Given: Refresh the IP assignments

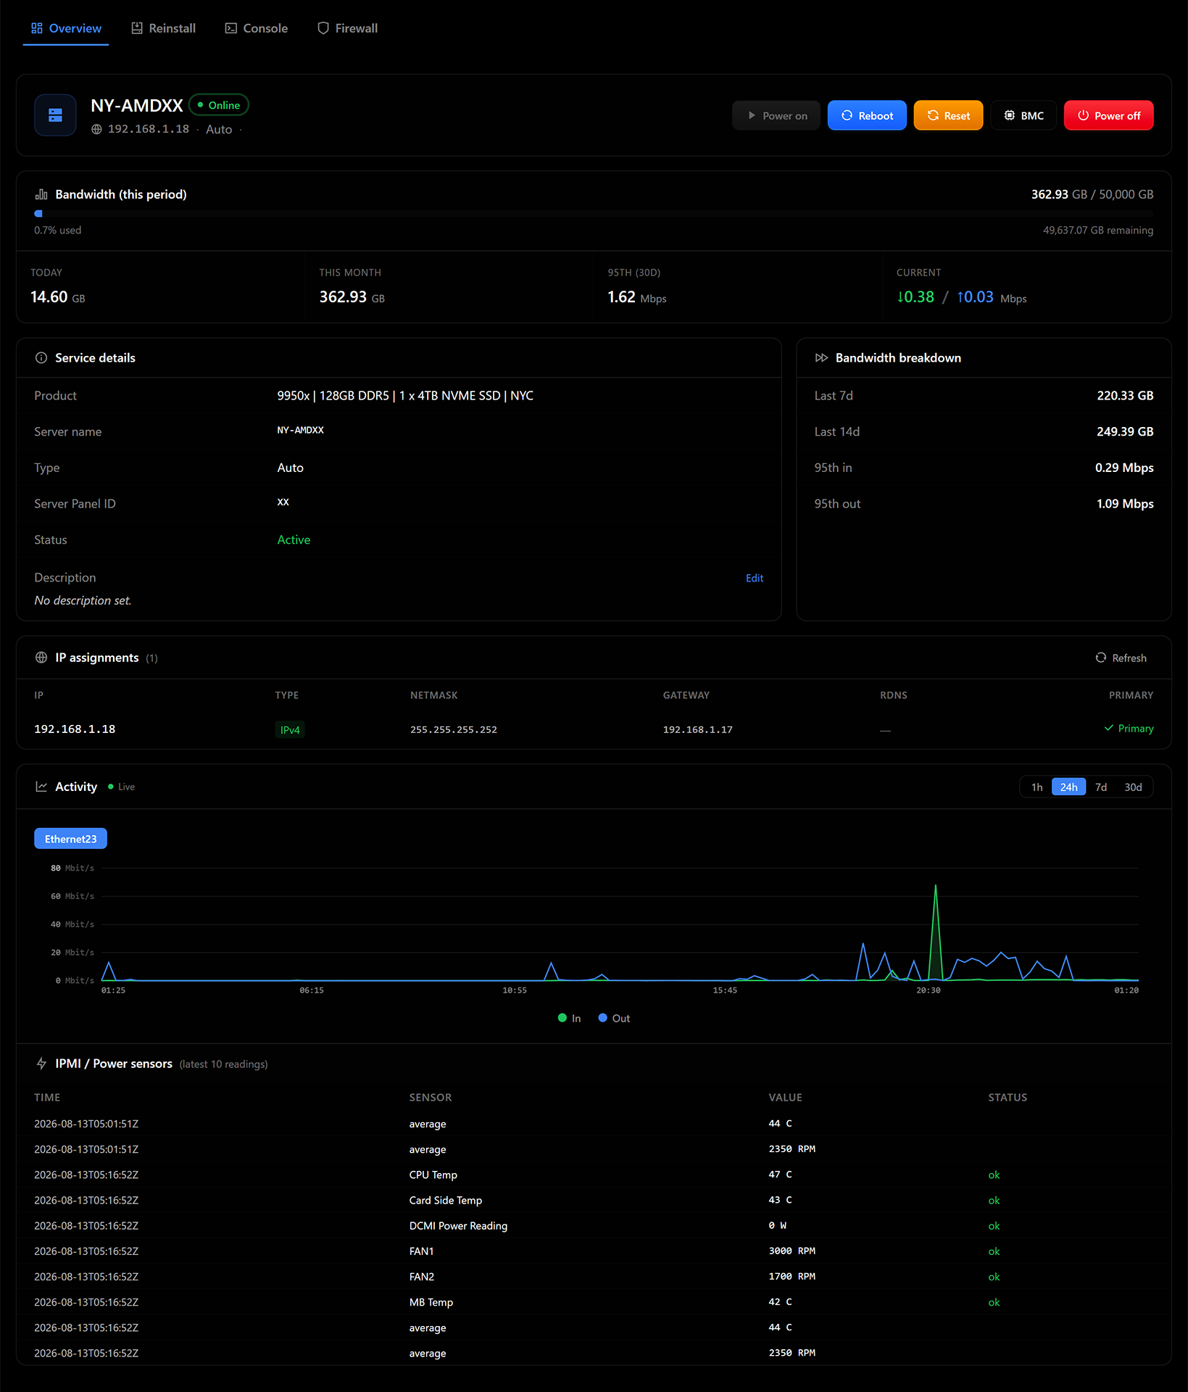Looking at the screenshot, I should pos(1121,658).
